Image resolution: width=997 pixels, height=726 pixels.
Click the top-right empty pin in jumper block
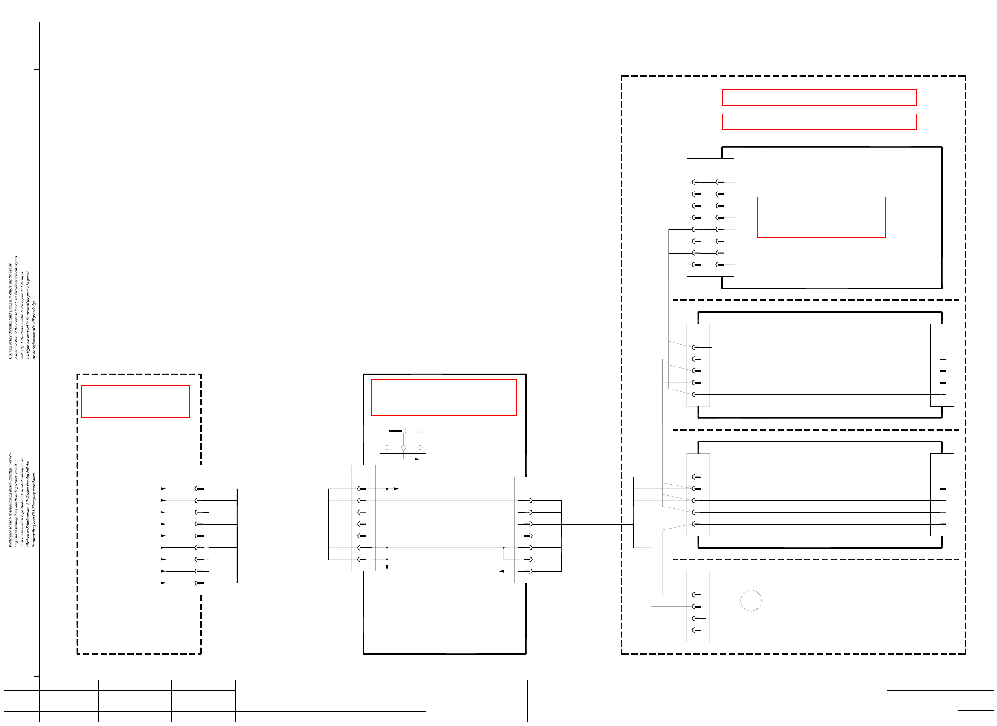(x=420, y=431)
